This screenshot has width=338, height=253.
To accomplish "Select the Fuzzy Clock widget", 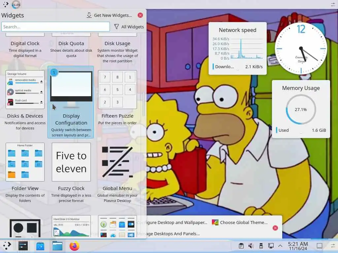I will (71, 172).
